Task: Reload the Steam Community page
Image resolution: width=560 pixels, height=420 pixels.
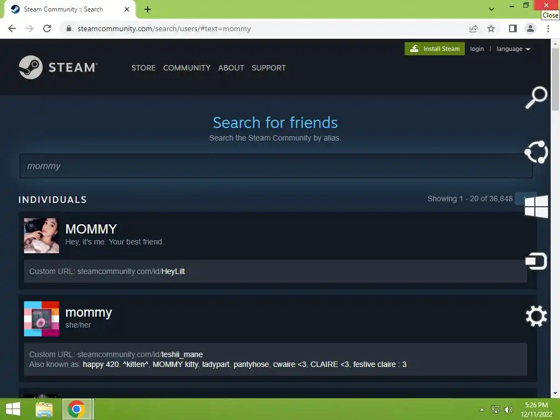Action: (47, 28)
